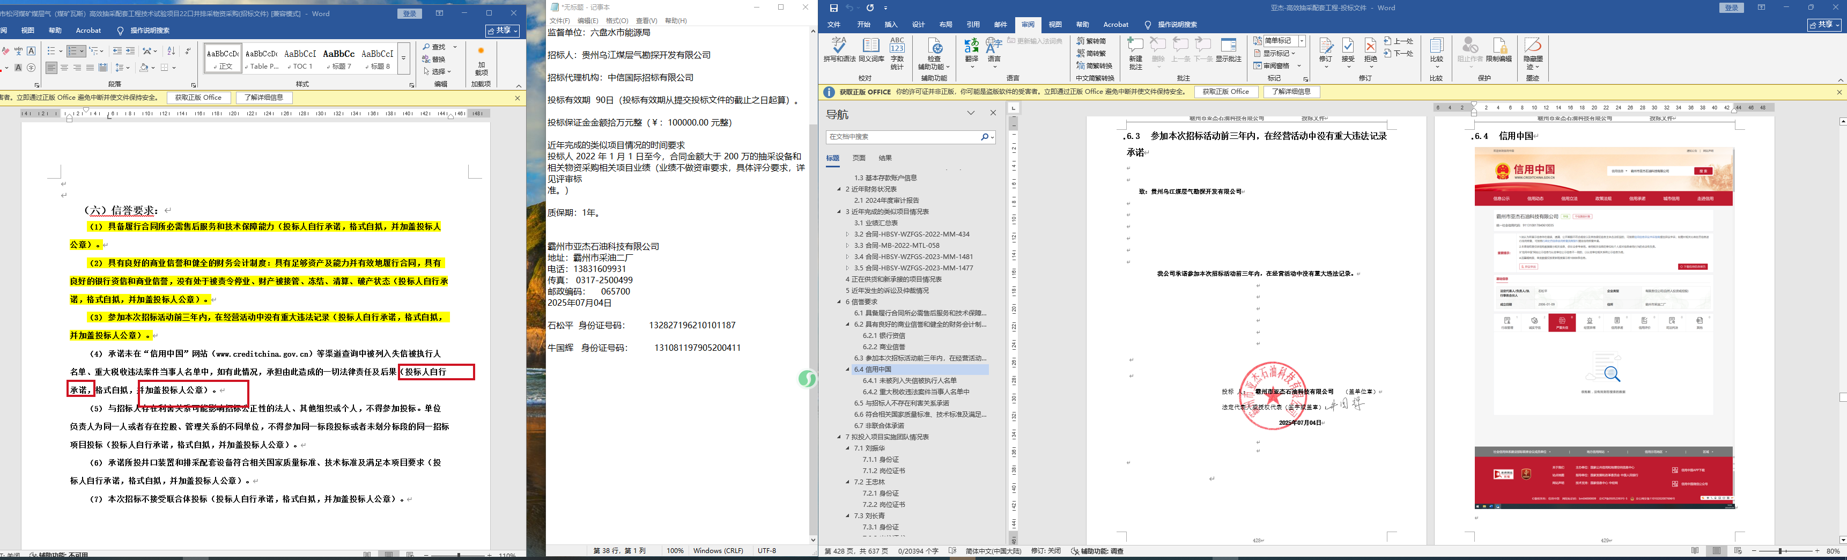This screenshot has width=1847, height=560.
Task: Click Decrease Indent icon in left Word
Action: pyautogui.click(x=117, y=51)
